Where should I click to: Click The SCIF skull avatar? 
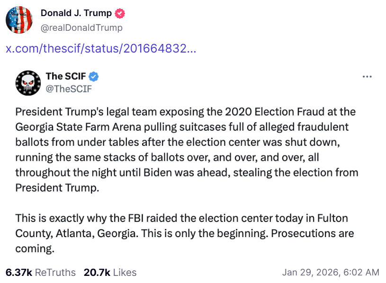tap(28, 82)
